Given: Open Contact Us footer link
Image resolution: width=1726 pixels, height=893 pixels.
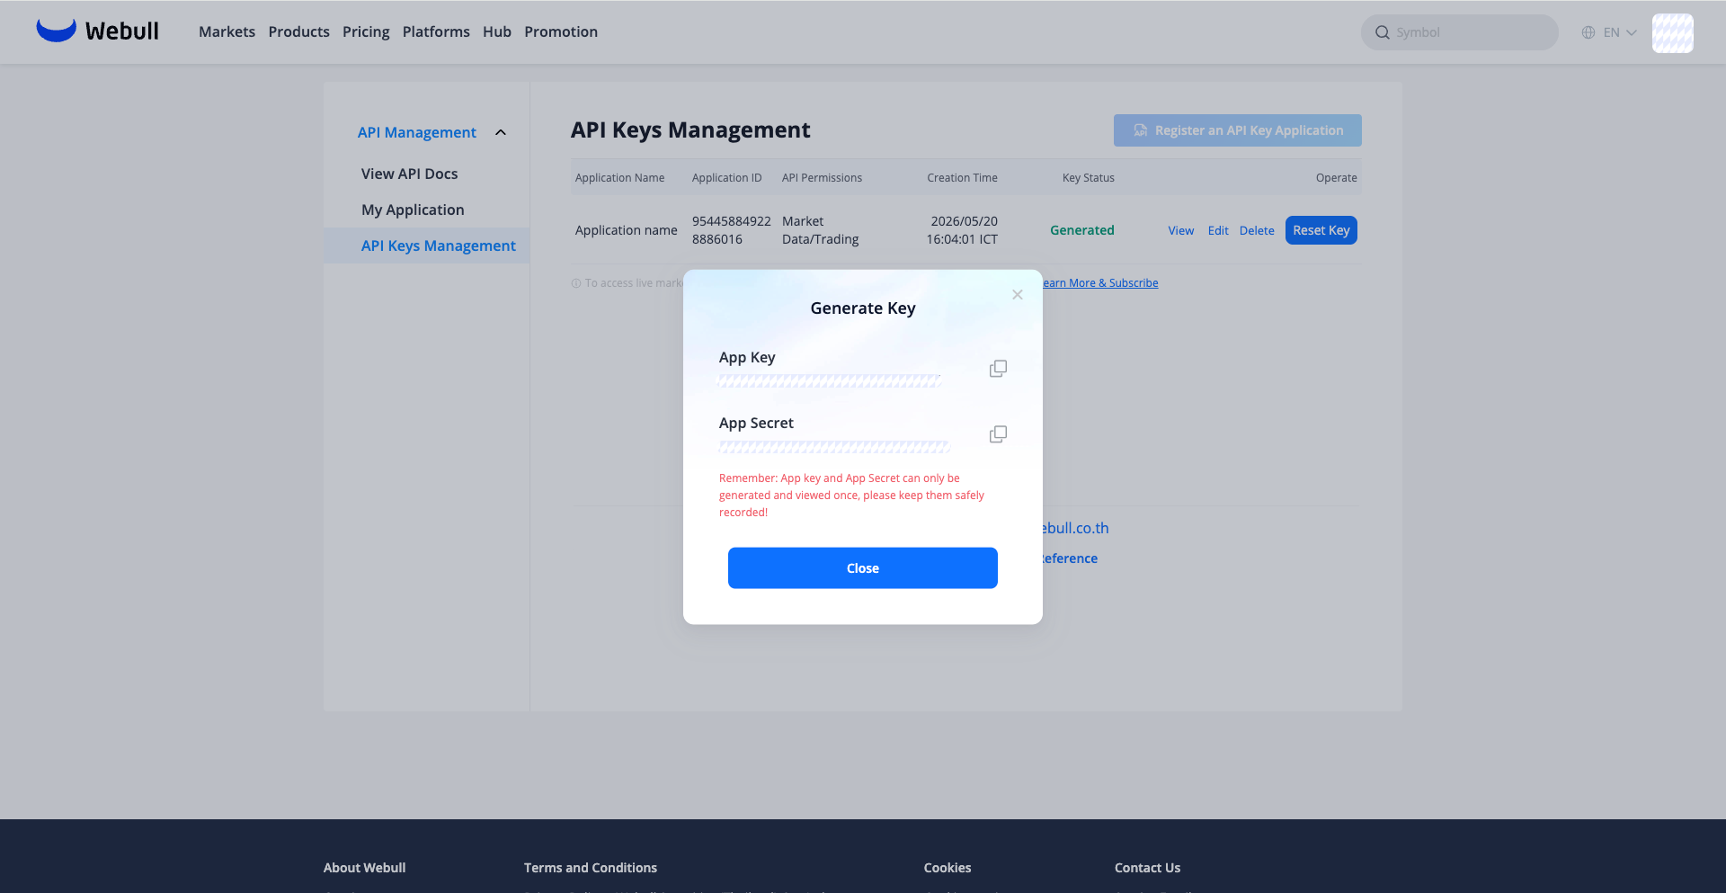Looking at the screenshot, I should pos(1148,868).
